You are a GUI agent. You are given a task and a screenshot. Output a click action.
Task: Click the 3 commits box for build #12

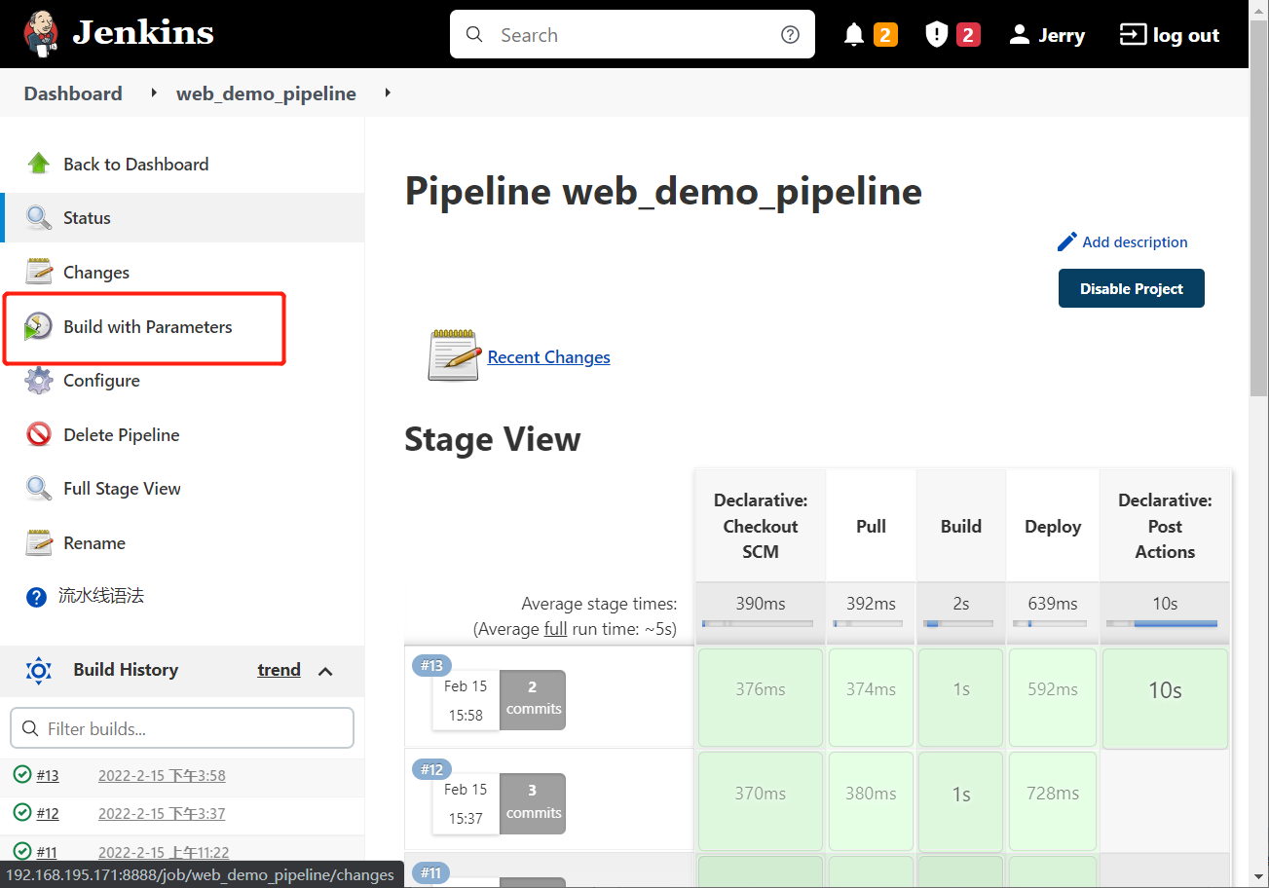(533, 802)
